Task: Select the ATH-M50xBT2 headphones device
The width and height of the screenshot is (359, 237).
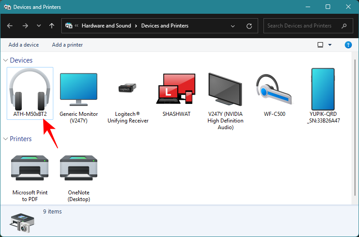Action: (x=30, y=93)
